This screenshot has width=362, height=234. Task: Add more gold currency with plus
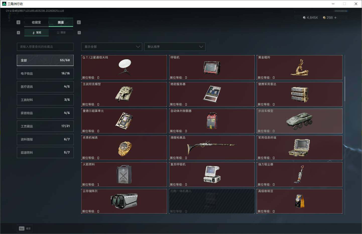[x=335, y=18]
